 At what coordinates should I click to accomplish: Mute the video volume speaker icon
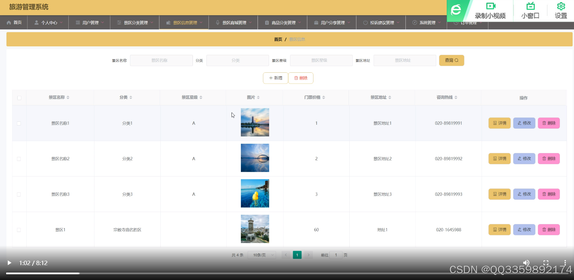point(526,263)
